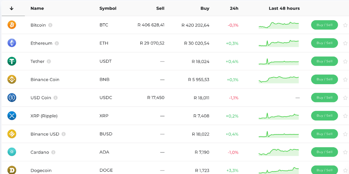Toggle the favorite star for Tether
Image resolution: width=349 pixels, height=174 pixels.
(x=345, y=61)
